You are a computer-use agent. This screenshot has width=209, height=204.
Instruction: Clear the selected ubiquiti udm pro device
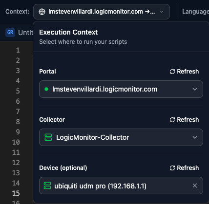tap(195, 185)
